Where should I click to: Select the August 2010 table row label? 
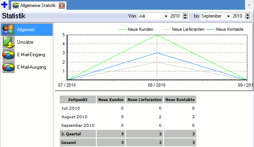coord(74,117)
